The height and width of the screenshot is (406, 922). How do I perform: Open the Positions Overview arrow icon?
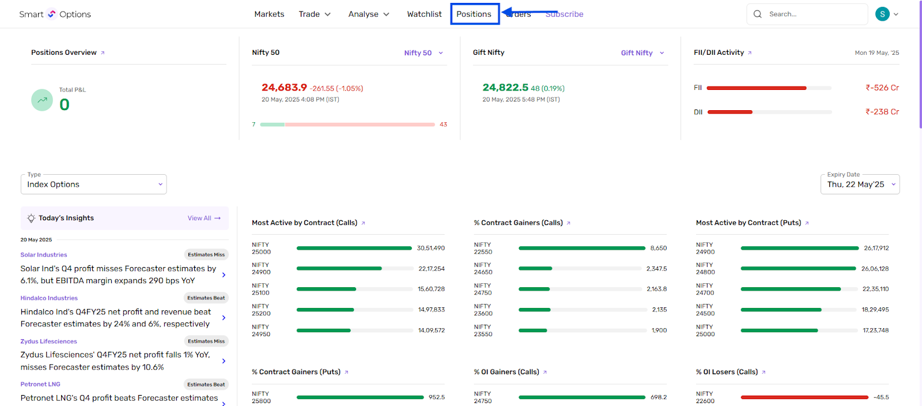click(x=103, y=53)
